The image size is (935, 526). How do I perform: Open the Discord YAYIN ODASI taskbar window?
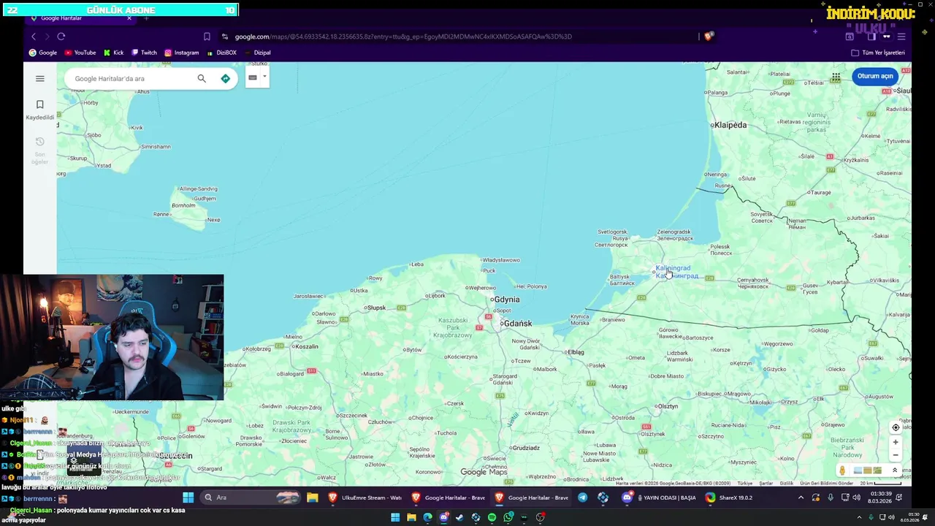pos(660,498)
